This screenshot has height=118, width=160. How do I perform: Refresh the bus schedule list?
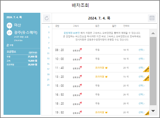pyautogui.click(x=46, y=18)
